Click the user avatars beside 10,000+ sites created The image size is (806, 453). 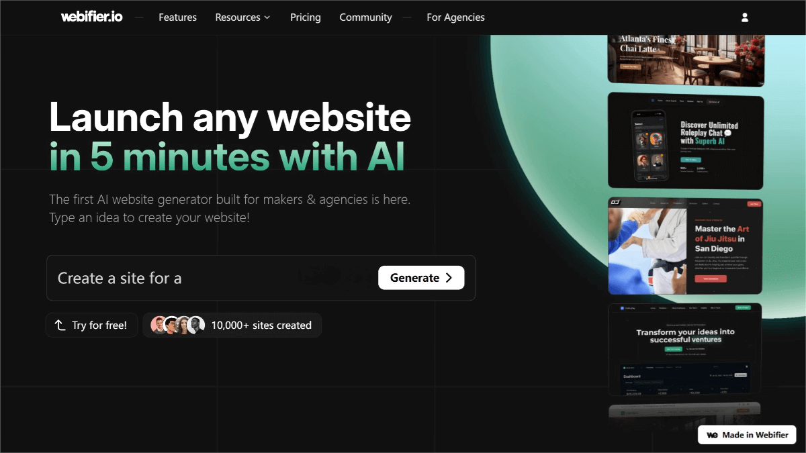coord(178,325)
